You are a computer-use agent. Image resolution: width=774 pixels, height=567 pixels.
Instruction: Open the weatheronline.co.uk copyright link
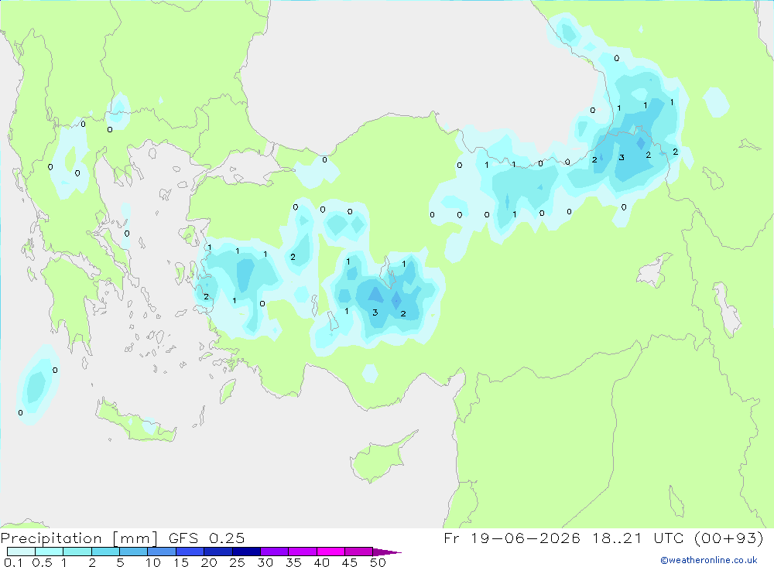point(709,560)
